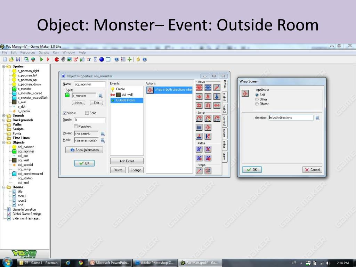Select room1 in the Rooms tree

click(x=22, y=196)
